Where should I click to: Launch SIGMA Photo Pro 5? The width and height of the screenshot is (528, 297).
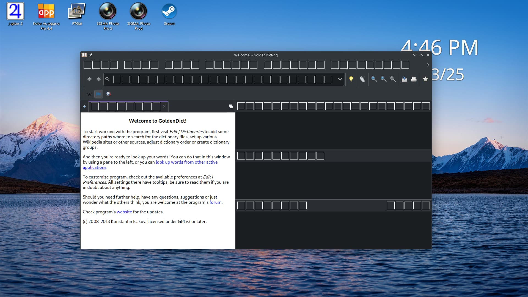coord(108,16)
